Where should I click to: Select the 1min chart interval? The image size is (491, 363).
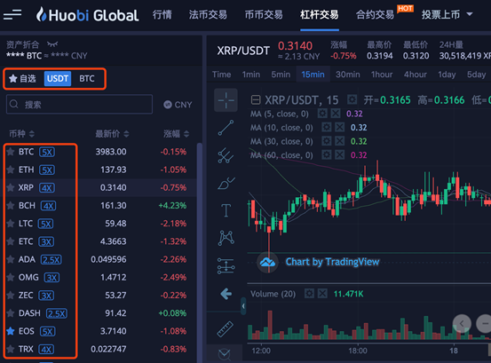pyautogui.click(x=250, y=75)
